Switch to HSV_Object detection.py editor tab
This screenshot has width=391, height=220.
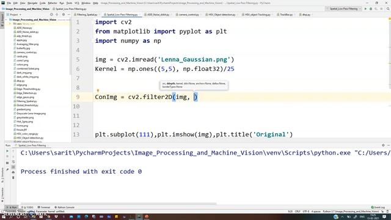point(222,15)
